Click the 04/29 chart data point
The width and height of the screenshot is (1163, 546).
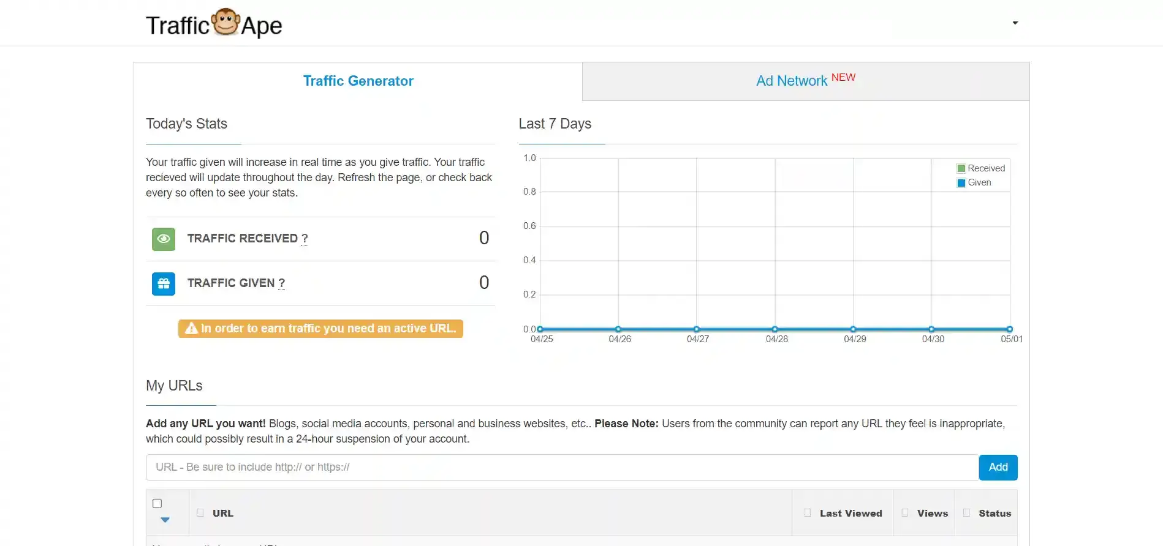pyautogui.click(x=852, y=329)
